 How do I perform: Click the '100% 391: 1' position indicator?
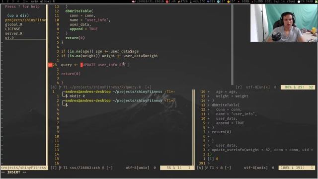point(297,168)
